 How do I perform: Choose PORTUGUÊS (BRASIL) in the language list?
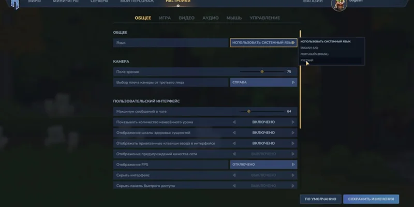314,54
